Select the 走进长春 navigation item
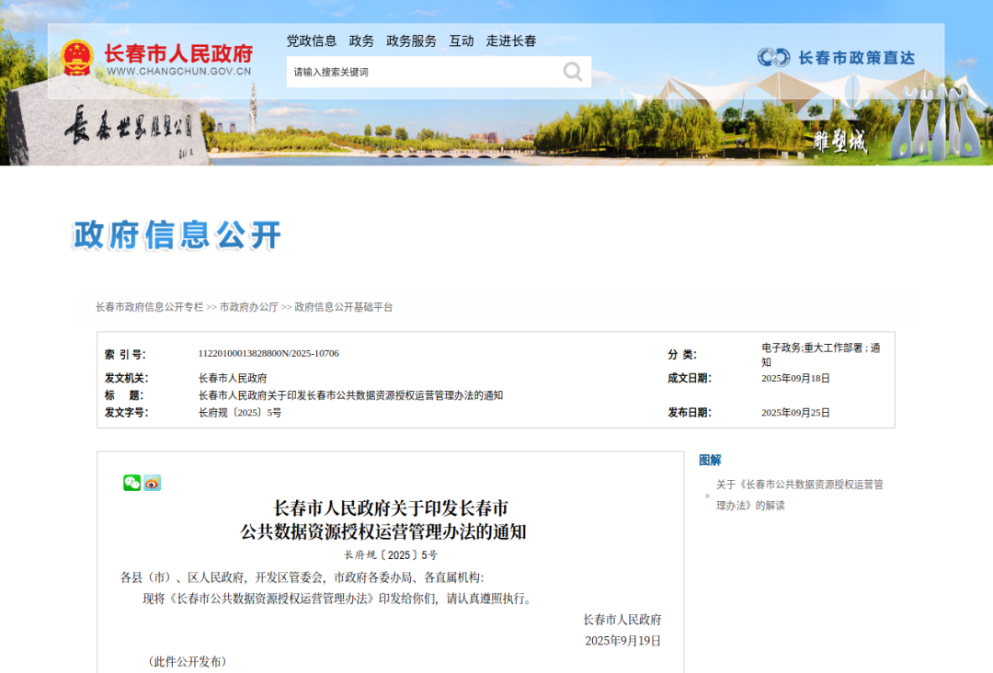The width and height of the screenshot is (993, 673). pos(511,40)
